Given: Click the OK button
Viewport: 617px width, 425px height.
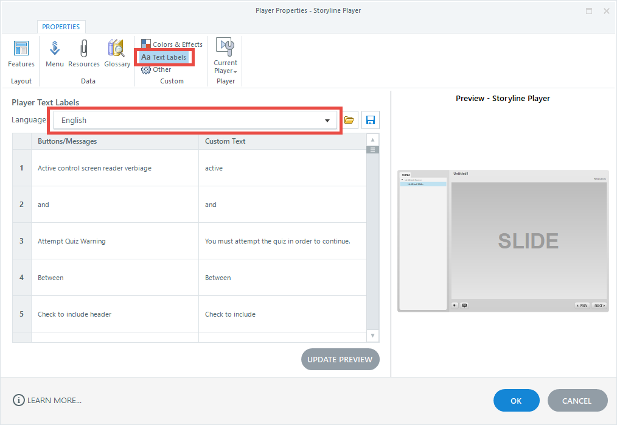Looking at the screenshot, I should click(516, 401).
